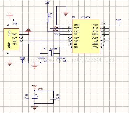Select the CH340G chip body U1
This screenshot has width=129, height=113.
pos(86,36)
